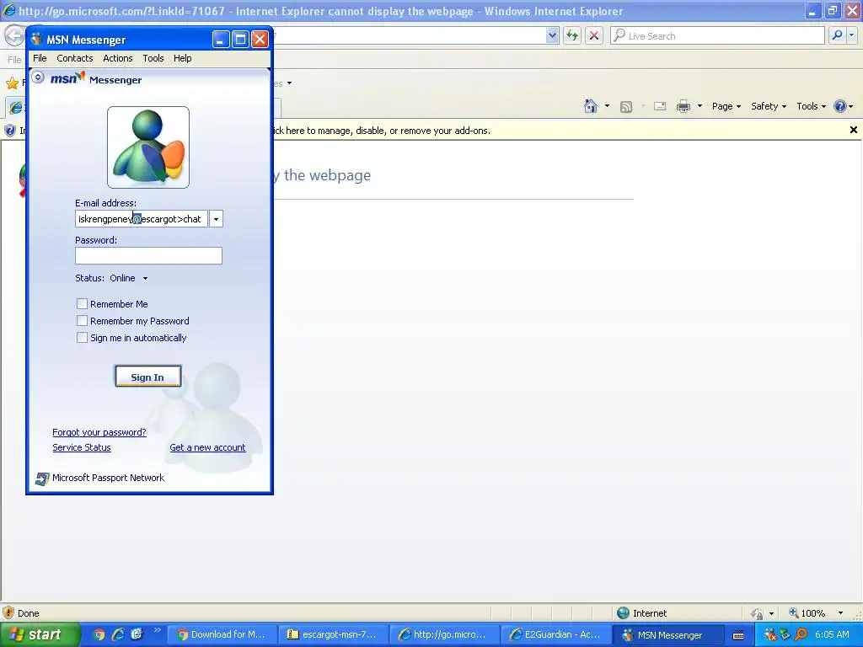Click the IE tab page icon
863x647 pixels.
(x=16, y=107)
